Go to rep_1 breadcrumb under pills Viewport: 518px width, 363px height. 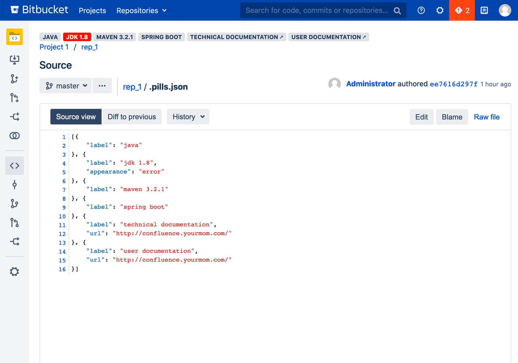pos(89,47)
